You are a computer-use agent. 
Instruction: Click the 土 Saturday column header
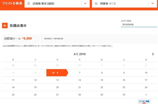click(x=124, y=60)
